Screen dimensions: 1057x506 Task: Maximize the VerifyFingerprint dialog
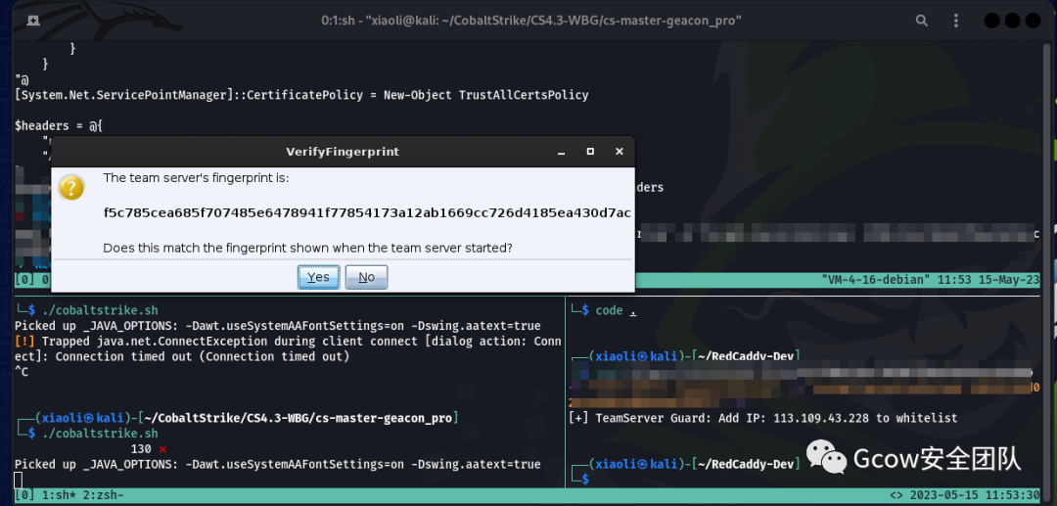tap(590, 152)
